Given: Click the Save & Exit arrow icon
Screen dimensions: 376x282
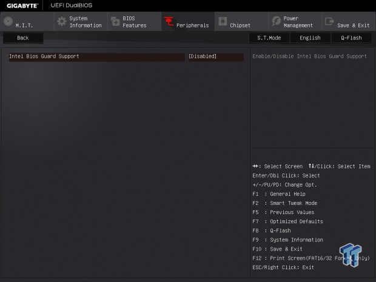Looking at the screenshot, I should [x=329, y=21].
